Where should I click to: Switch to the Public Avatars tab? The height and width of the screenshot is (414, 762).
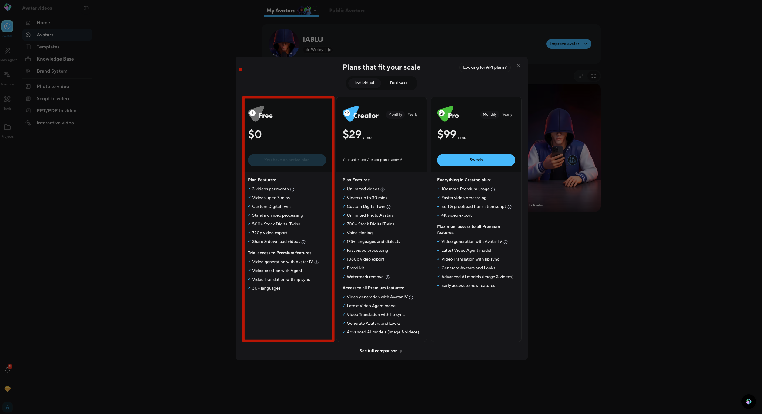tap(347, 10)
